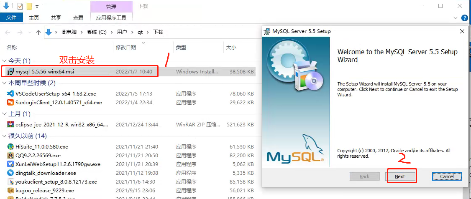Click the download icon in address bar

coord(49,32)
